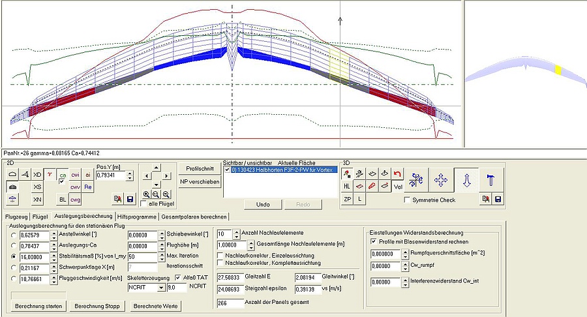Viewport: 587px width, 317px height.
Task: Click the Max. Iteration input field
Action: coord(143,256)
